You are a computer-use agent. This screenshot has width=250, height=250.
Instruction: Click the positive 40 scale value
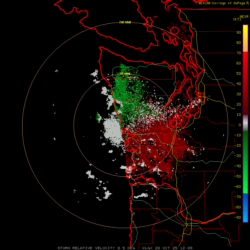[x=239, y=84]
